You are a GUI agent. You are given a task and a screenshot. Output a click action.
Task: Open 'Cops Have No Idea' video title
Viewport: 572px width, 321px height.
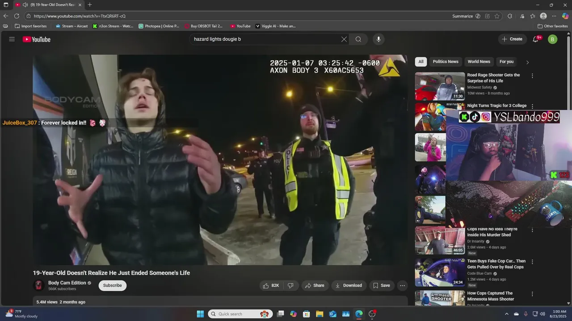coord(492,232)
